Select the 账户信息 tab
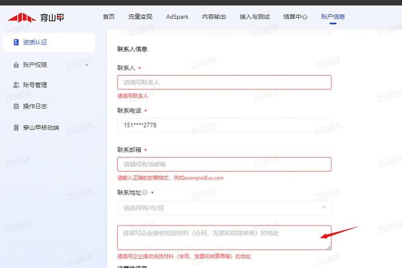Viewport: 402px width, 268px height. (x=333, y=17)
